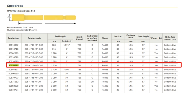Click the 600 mm rod length cell
Screen dimensions: 190x93
pos(54,45)
